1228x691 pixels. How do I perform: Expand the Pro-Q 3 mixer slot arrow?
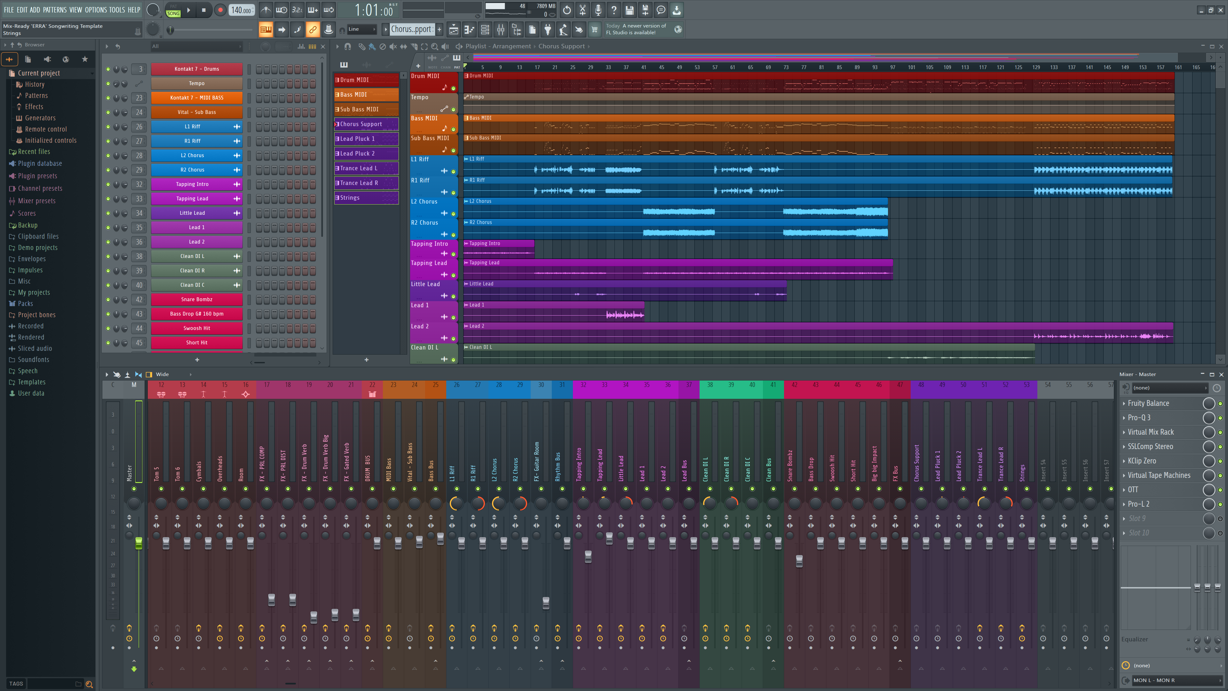[1124, 418]
